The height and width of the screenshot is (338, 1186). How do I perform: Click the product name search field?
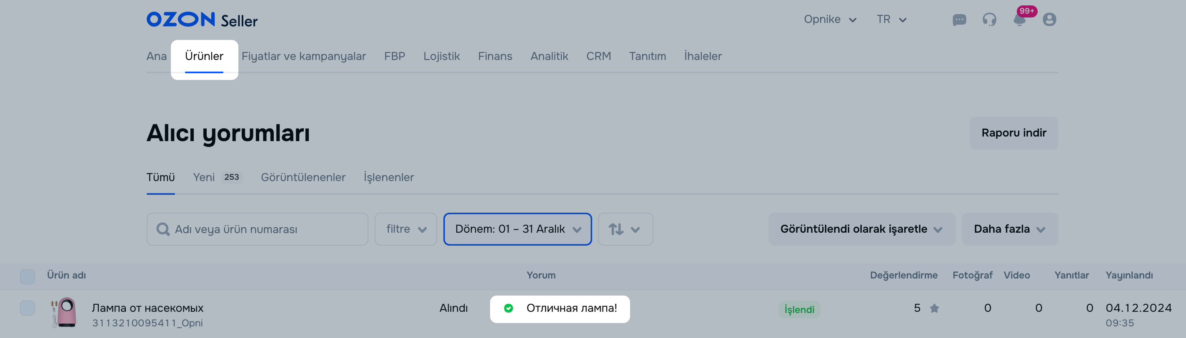coord(267,229)
